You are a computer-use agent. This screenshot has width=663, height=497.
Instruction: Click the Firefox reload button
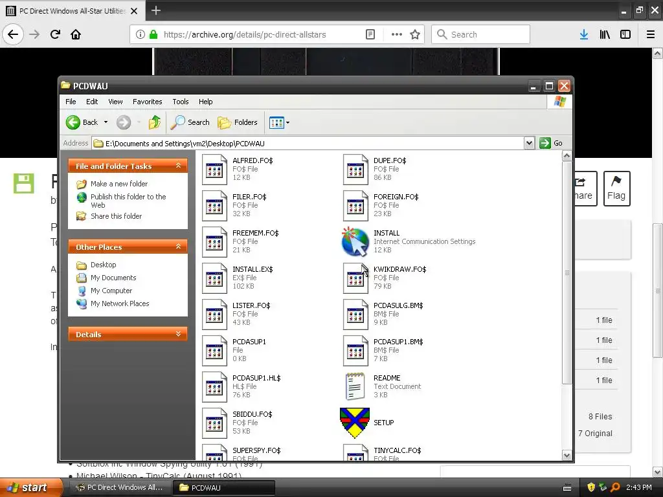coord(55,34)
